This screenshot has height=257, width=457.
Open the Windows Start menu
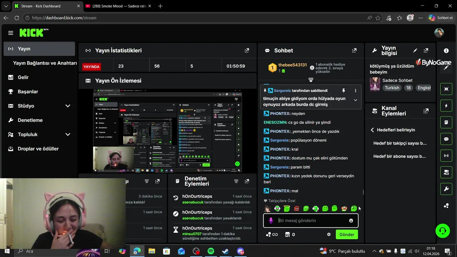point(7,251)
